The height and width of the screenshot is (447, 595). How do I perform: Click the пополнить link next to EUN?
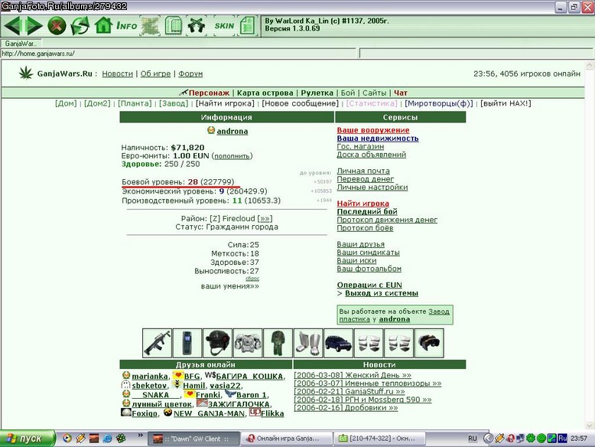pyautogui.click(x=232, y=156)
